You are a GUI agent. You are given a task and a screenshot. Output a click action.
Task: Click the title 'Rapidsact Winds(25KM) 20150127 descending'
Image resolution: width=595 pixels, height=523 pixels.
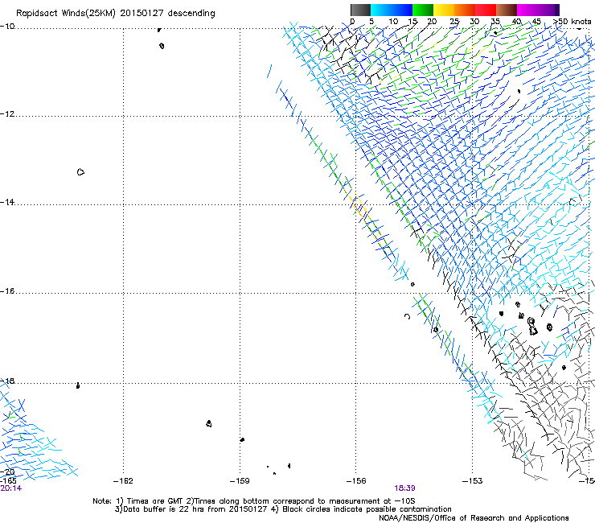(x=115, y=14)
